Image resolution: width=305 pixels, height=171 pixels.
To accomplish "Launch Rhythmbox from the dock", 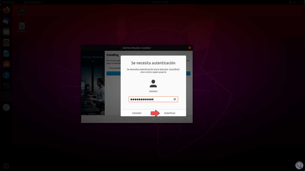I will [6, 43].
